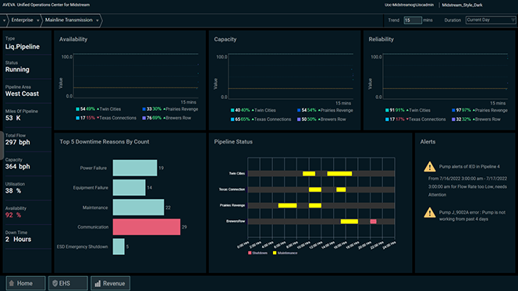Click Brewers Row legend marker in Reliability
This screenshot has width=518, height=291.
pyautogui.click(x=453, y=119)
